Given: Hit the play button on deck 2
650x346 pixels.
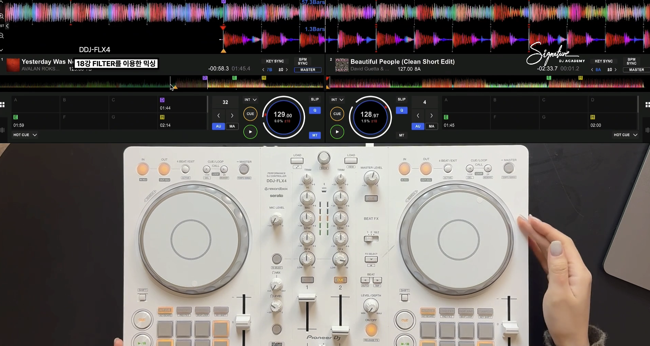Looking at the screenshot, I should tap(337, 132).
